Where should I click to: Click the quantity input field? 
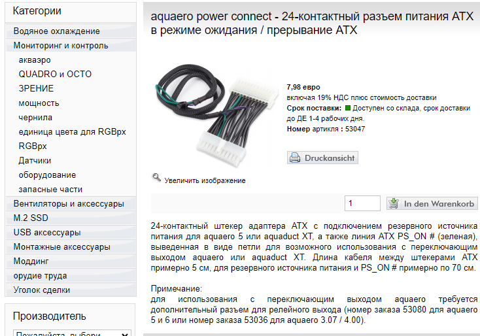362,203
